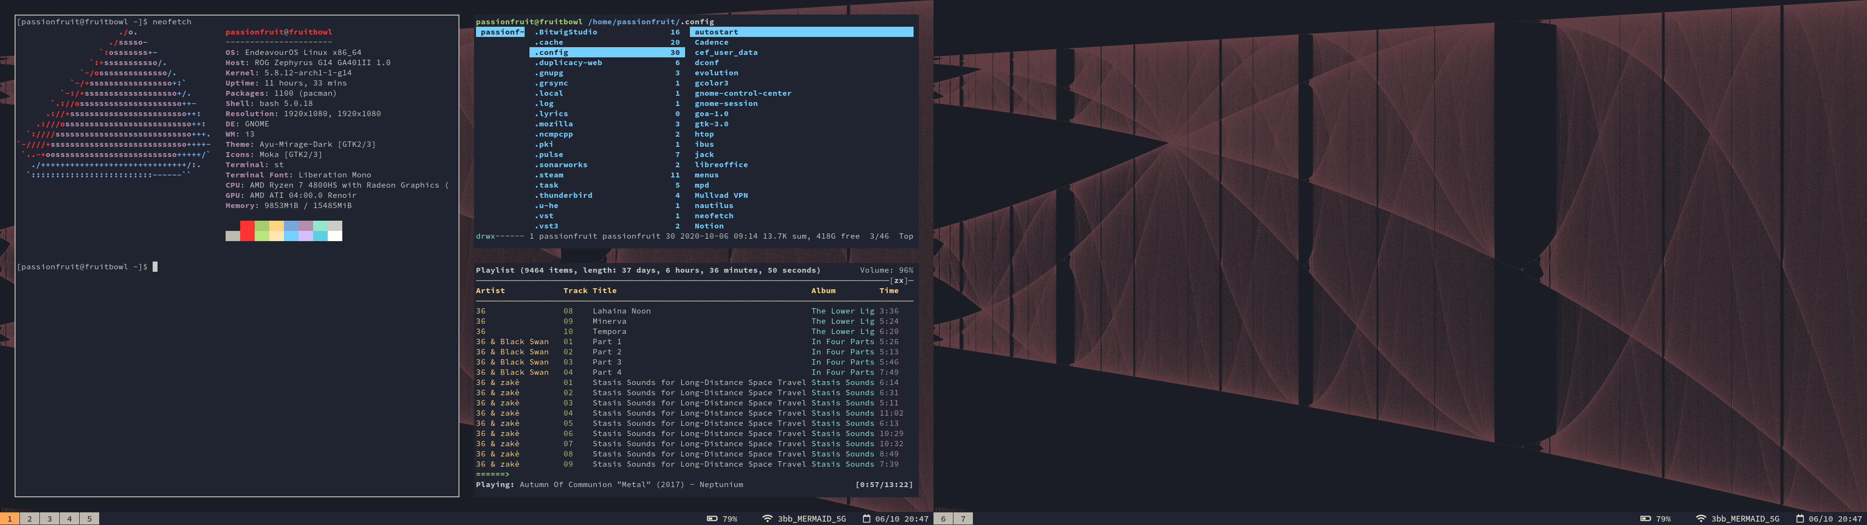Screen dimensions: 1867x525
Task: Click the Artist column header in ncmpcpp
Action: (x=491, y=291)
